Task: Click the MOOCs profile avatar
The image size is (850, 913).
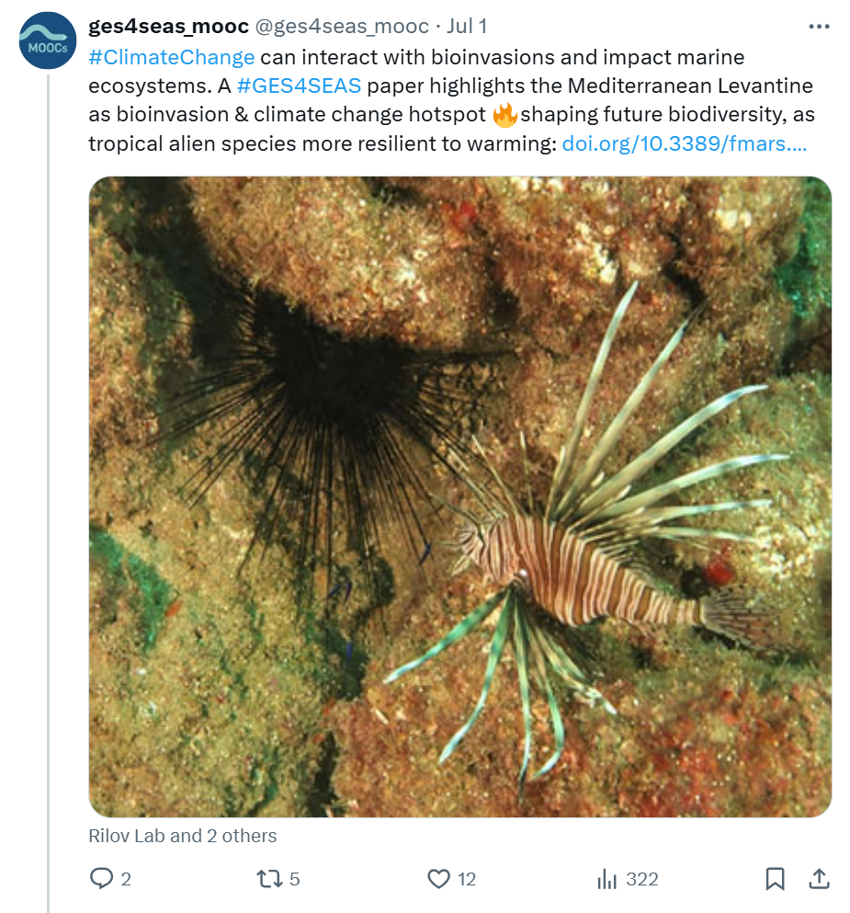Action: pyautogui.click(x=48, y=41)
